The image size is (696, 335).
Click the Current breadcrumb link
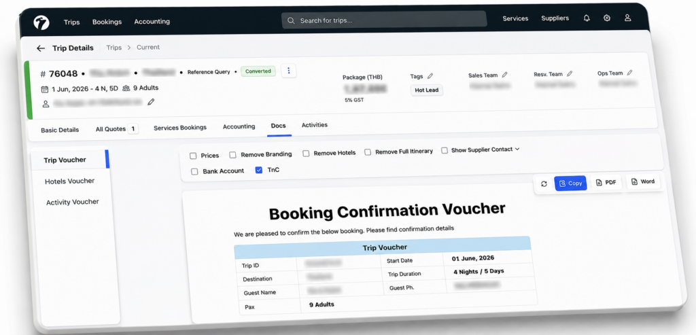pyautogui.click(x=147, y=47)
